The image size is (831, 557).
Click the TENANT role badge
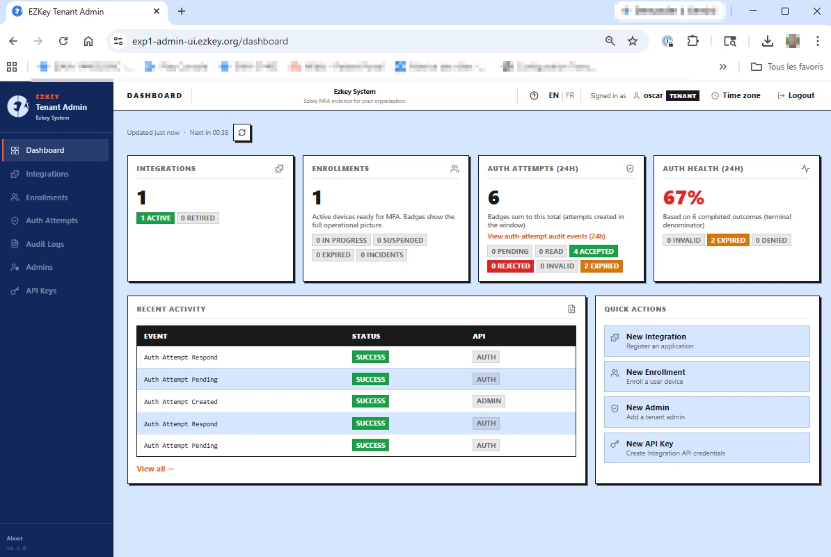tap(683, 96)
